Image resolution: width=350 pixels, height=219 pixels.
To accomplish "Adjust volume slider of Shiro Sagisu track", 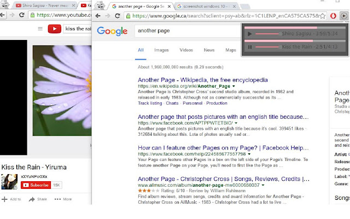I will click(x=267, y=34).
